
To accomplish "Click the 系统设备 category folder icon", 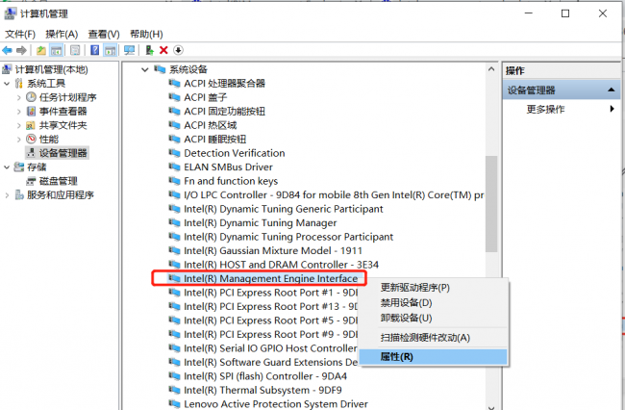I will tap(160, 69).
